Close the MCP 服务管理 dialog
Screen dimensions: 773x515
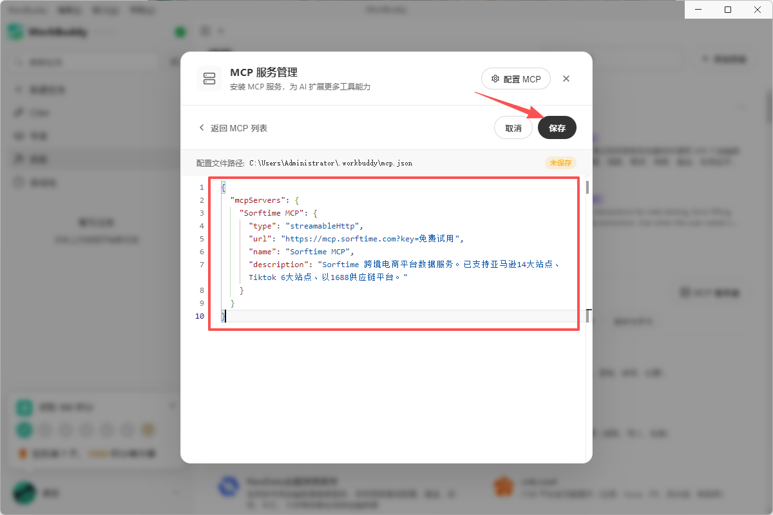(566, 79)
